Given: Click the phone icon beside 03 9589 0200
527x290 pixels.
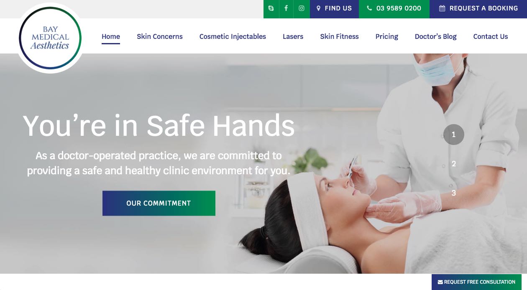Looking at the screenshot, I should tap(369, 8).
